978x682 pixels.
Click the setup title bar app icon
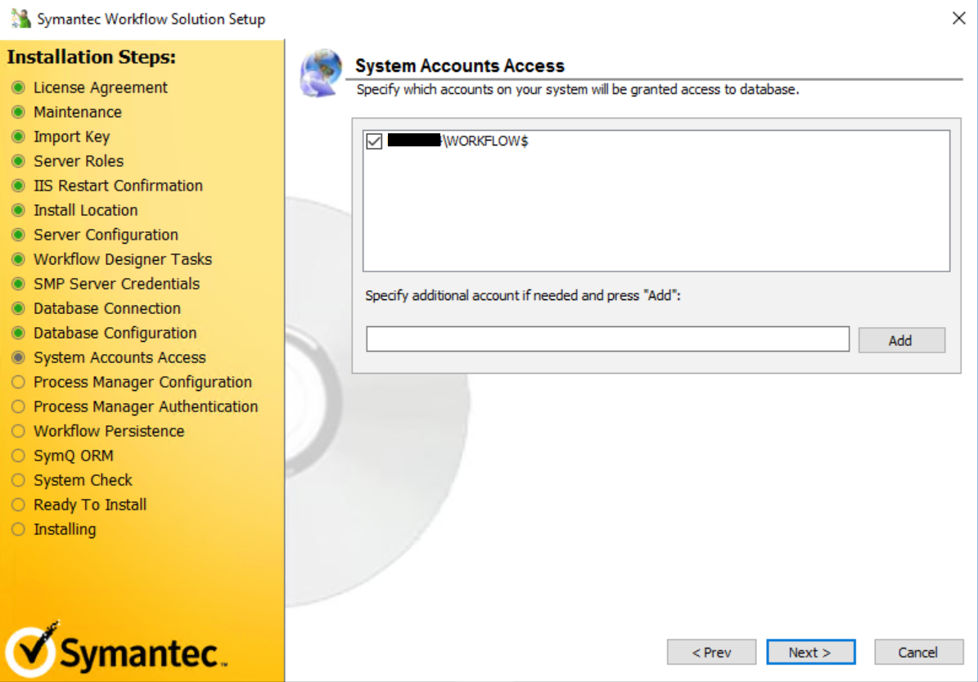point(20,19)
